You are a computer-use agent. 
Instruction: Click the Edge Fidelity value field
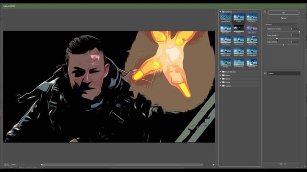pos(295,42)
